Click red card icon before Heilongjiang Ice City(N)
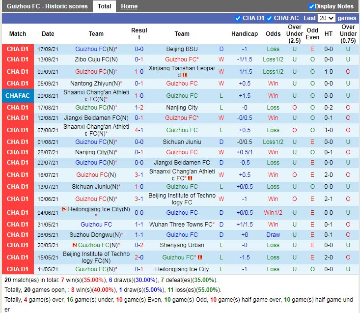The height and width of the screenshot is (313, 360). coord(64,209)
